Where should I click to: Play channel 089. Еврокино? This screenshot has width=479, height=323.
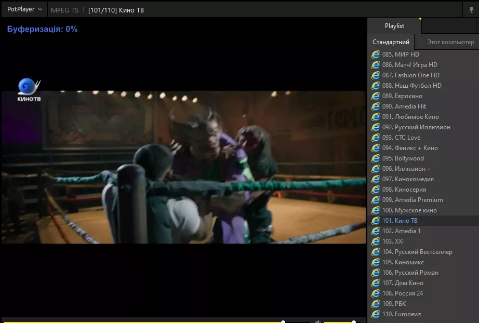click(x=423, y=96)
